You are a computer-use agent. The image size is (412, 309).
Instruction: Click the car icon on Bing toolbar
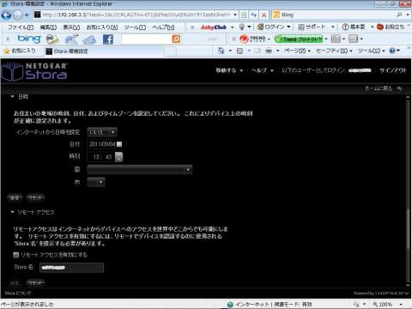(x=52, y=39)
